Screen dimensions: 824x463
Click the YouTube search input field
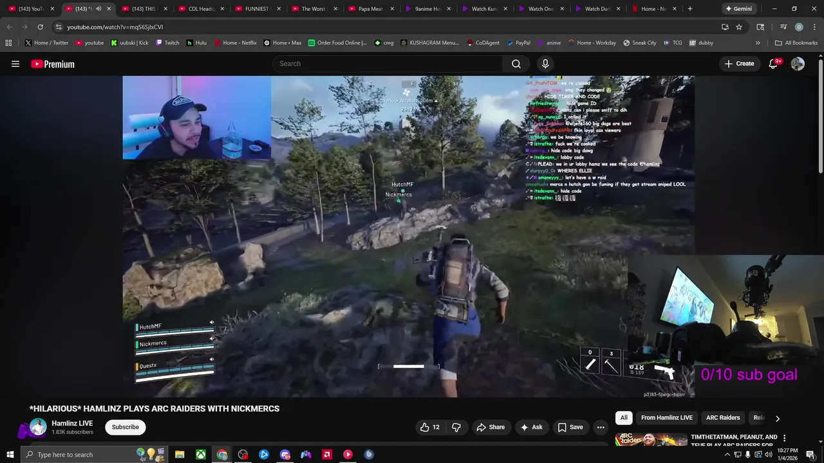[x=388, y=64]
